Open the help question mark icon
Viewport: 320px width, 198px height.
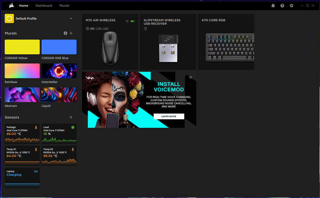(x=282, y=6)
